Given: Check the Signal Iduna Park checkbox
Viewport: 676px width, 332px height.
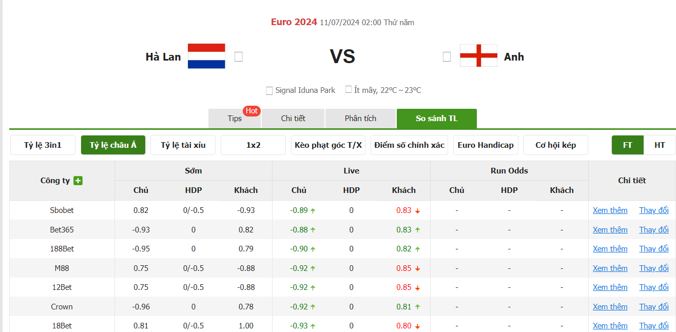Looking at the screenshot, I should (269, 90).
